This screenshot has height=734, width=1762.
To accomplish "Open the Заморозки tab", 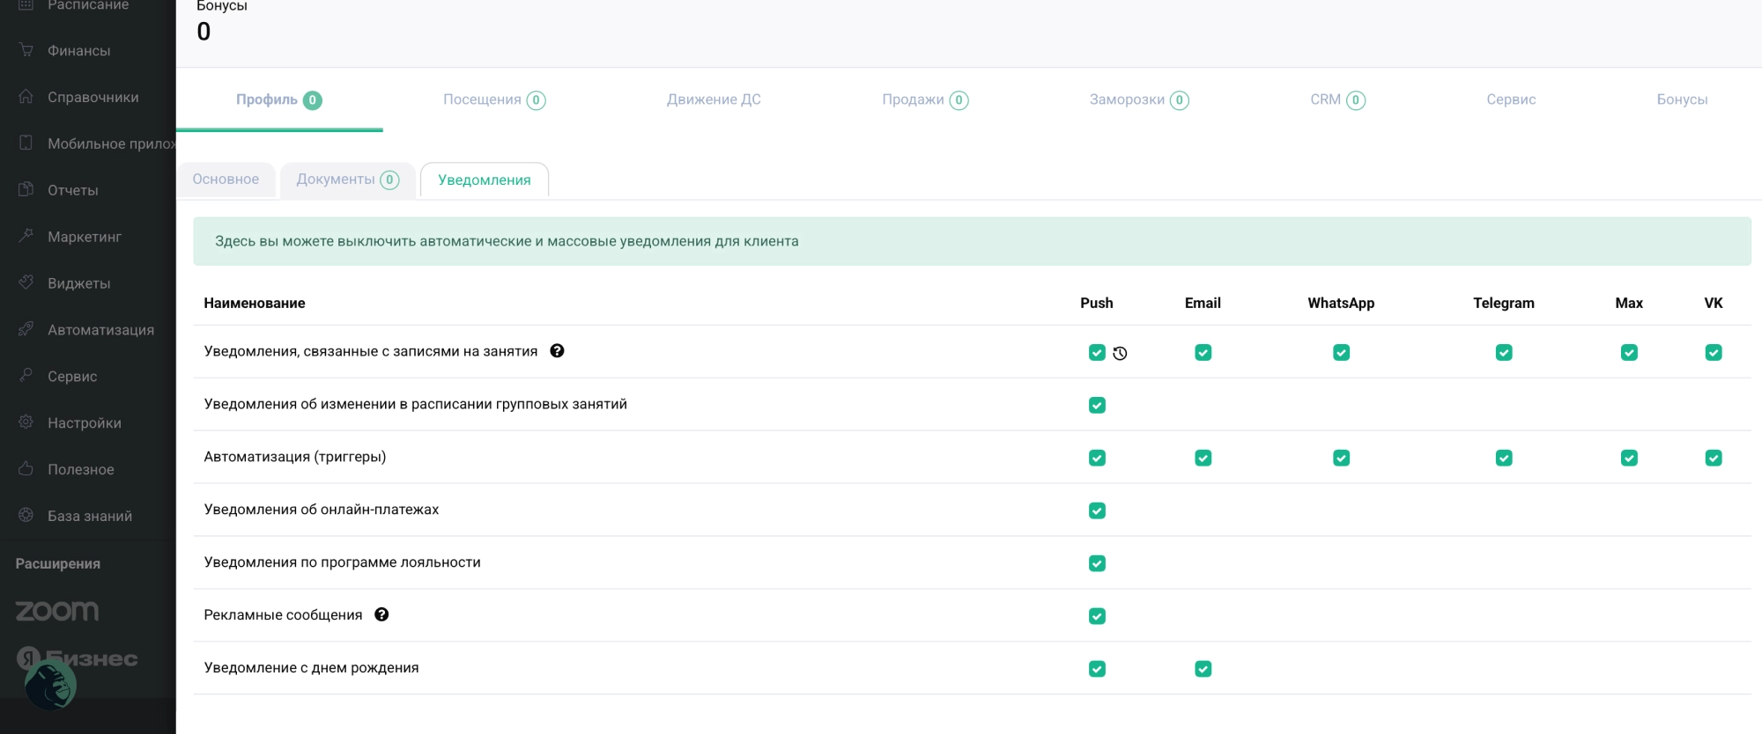I will 1139,99.
